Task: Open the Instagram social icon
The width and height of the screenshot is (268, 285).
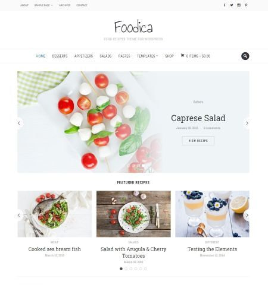Action: pos(239,5)
